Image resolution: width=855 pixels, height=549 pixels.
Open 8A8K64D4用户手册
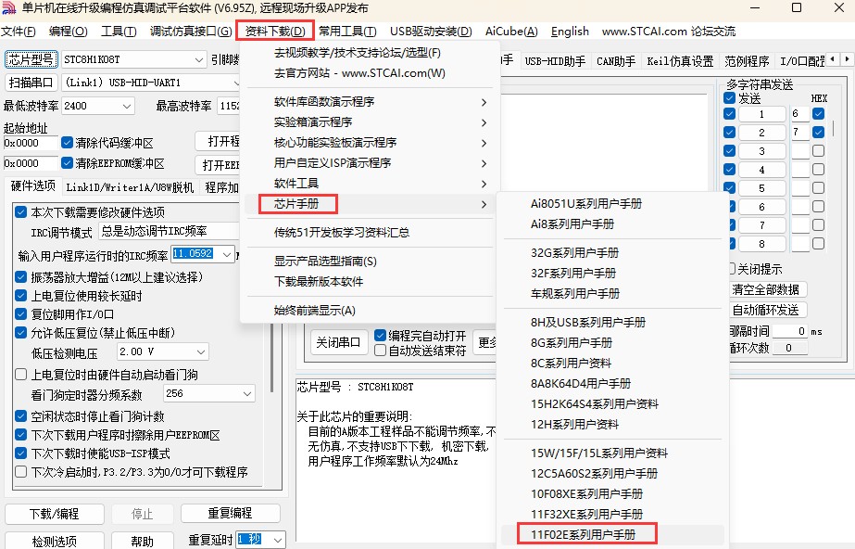(x=613, y=384)
